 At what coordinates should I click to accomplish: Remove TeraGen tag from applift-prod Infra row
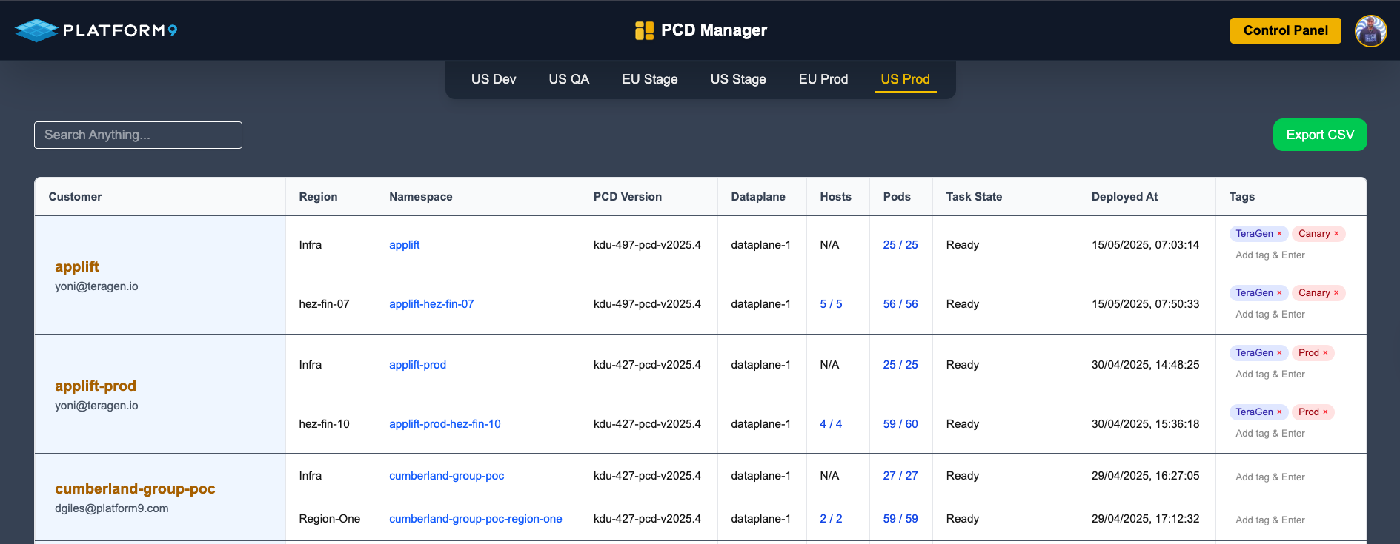[x=1279, y=353]
